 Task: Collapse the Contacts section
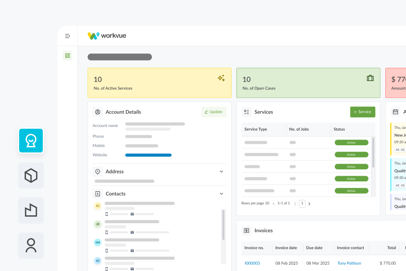[222, 193]
